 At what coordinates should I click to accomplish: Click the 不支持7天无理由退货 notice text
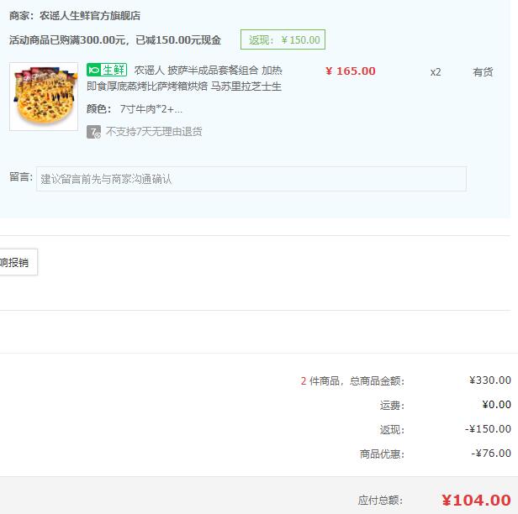click(x=154, y=132)
